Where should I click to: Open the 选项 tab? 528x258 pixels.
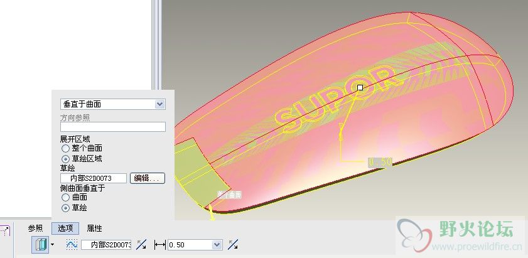(x=65, y=228)
